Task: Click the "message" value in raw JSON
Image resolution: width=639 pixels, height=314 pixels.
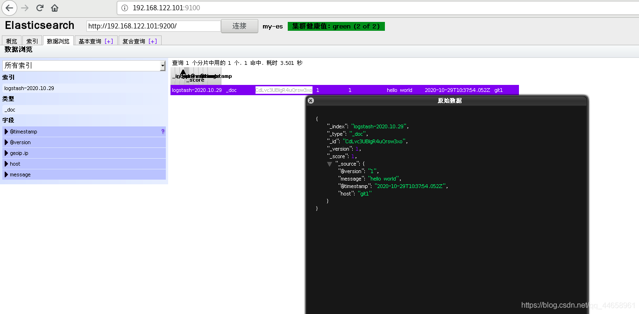Action: (x=383, y=179)
